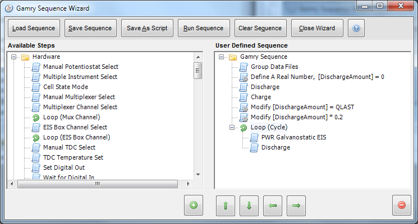This screenshot has width=418, height=224.
Task: Click the Group Data Files script icon
Action: [x=244, y=67]
